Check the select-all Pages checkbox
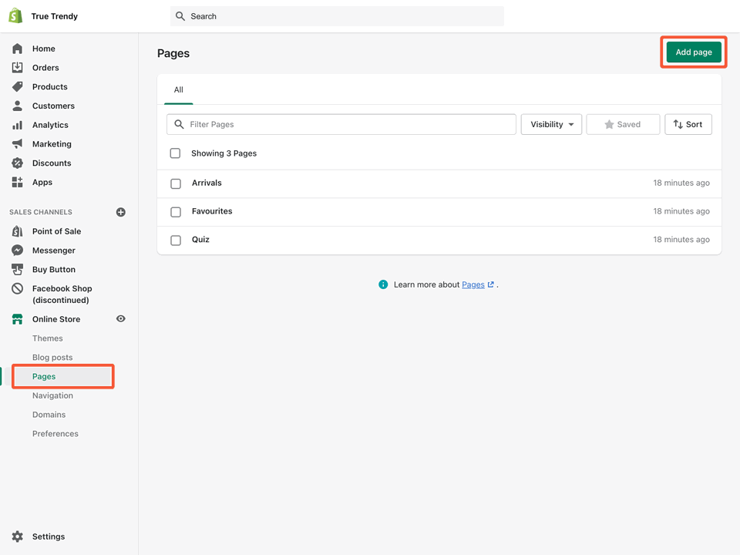The image size is (740, 555). point(175,153)
